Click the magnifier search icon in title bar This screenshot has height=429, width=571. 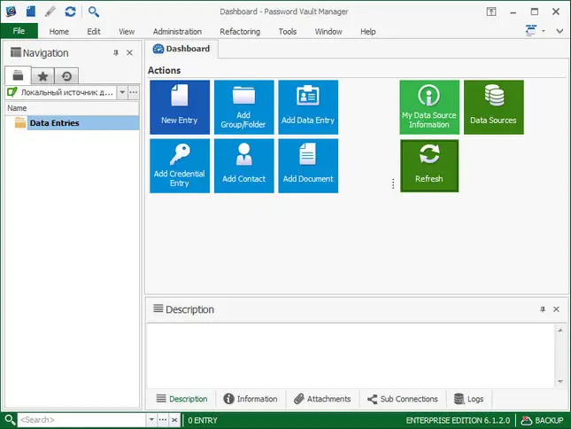(x=94, y=12)
